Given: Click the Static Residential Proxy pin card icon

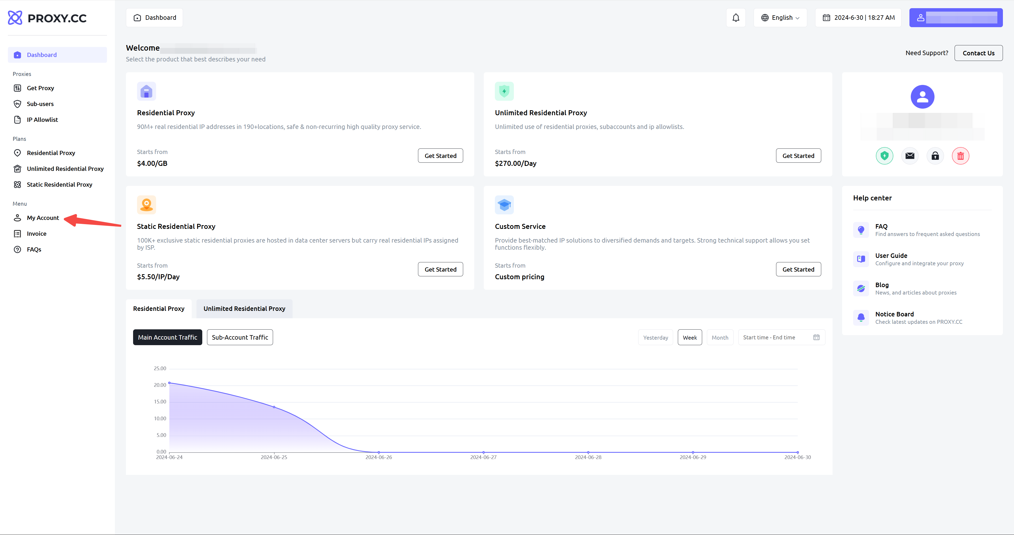Looking at the screenshot, I should [147, 205].
